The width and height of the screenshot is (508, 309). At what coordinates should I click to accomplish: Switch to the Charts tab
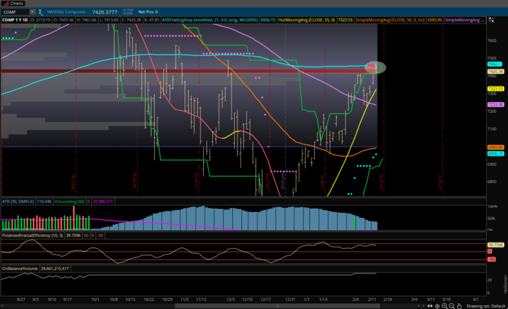(x=15, y=3)
